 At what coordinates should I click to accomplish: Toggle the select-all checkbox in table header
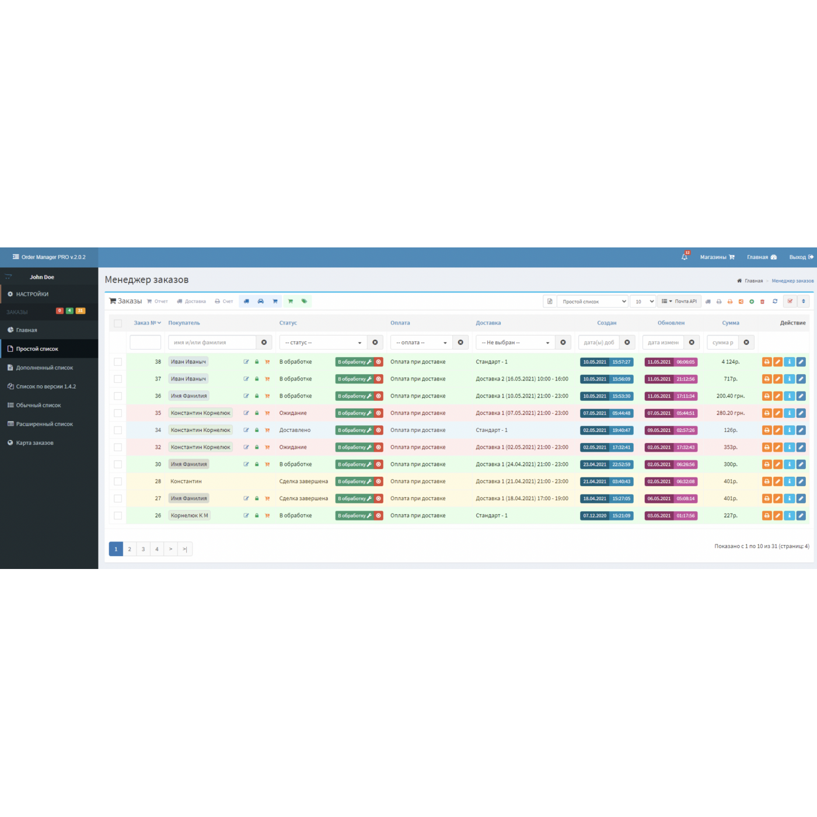(x=118, y=323)
